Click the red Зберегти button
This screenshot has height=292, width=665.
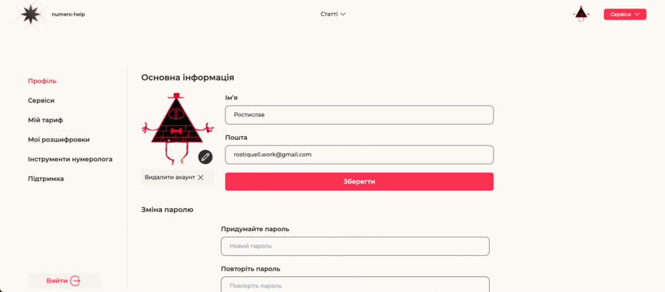coord(359,182)
